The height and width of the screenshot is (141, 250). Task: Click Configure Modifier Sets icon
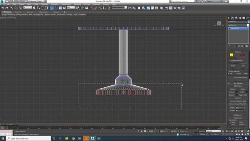click(246, 46)
